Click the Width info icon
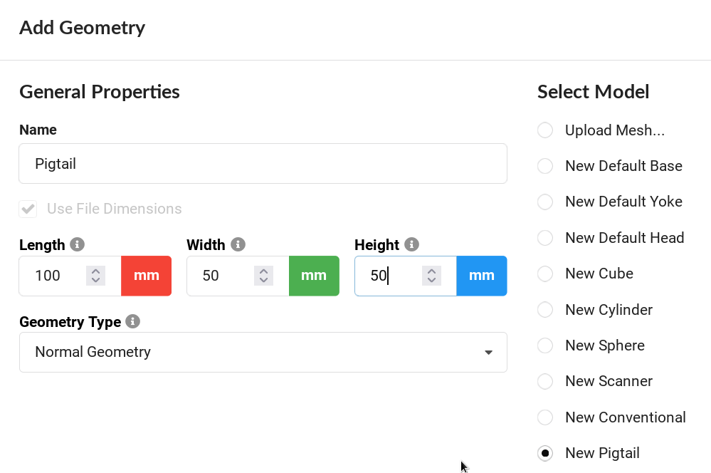This screenshot has width=711, height=473. coord(238,244)
